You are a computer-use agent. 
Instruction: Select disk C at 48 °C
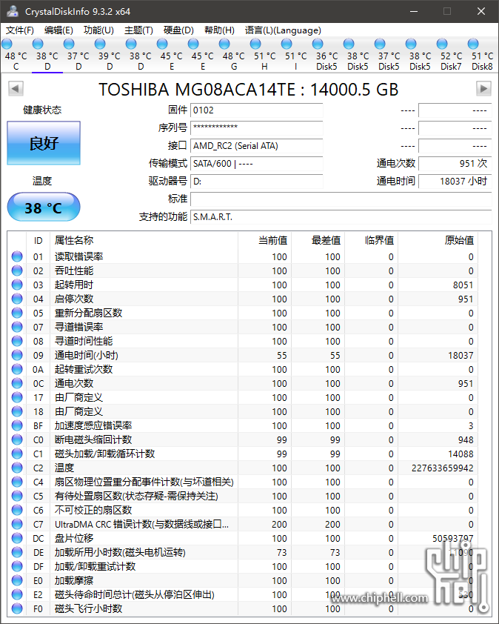point(16,55)
